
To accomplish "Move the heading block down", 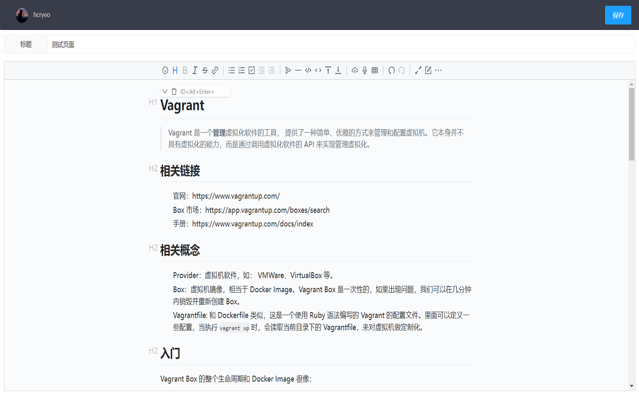I will point(165,91).
